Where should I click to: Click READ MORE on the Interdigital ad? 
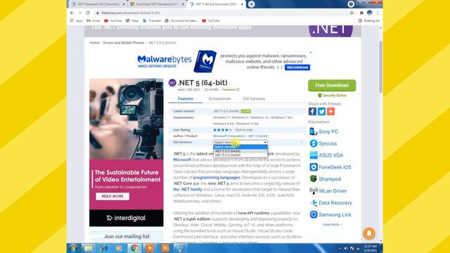(x=112, y=196)
